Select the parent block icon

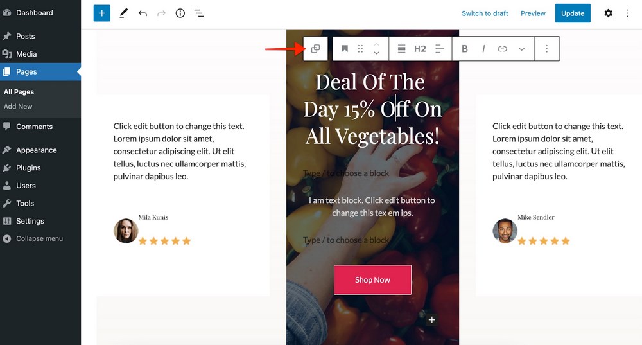pos(315,49)
